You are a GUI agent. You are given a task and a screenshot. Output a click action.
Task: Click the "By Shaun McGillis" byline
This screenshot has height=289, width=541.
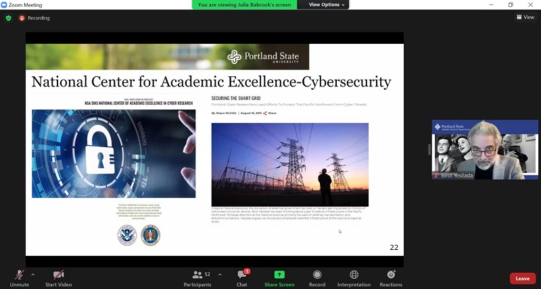point(224,113)
